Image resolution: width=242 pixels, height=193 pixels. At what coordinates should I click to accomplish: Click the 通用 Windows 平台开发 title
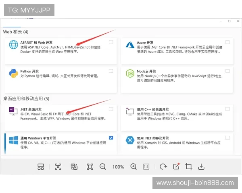(38, 138)
